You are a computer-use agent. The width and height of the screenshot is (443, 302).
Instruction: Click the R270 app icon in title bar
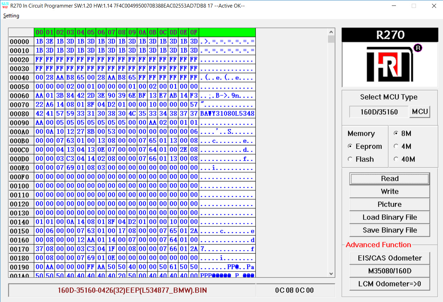(x=5, y=6)
